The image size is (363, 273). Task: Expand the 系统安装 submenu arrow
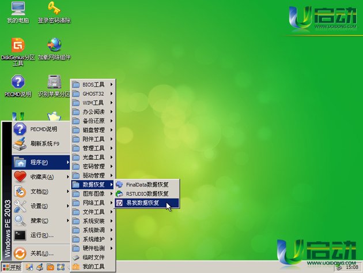[x=111, y=221]
